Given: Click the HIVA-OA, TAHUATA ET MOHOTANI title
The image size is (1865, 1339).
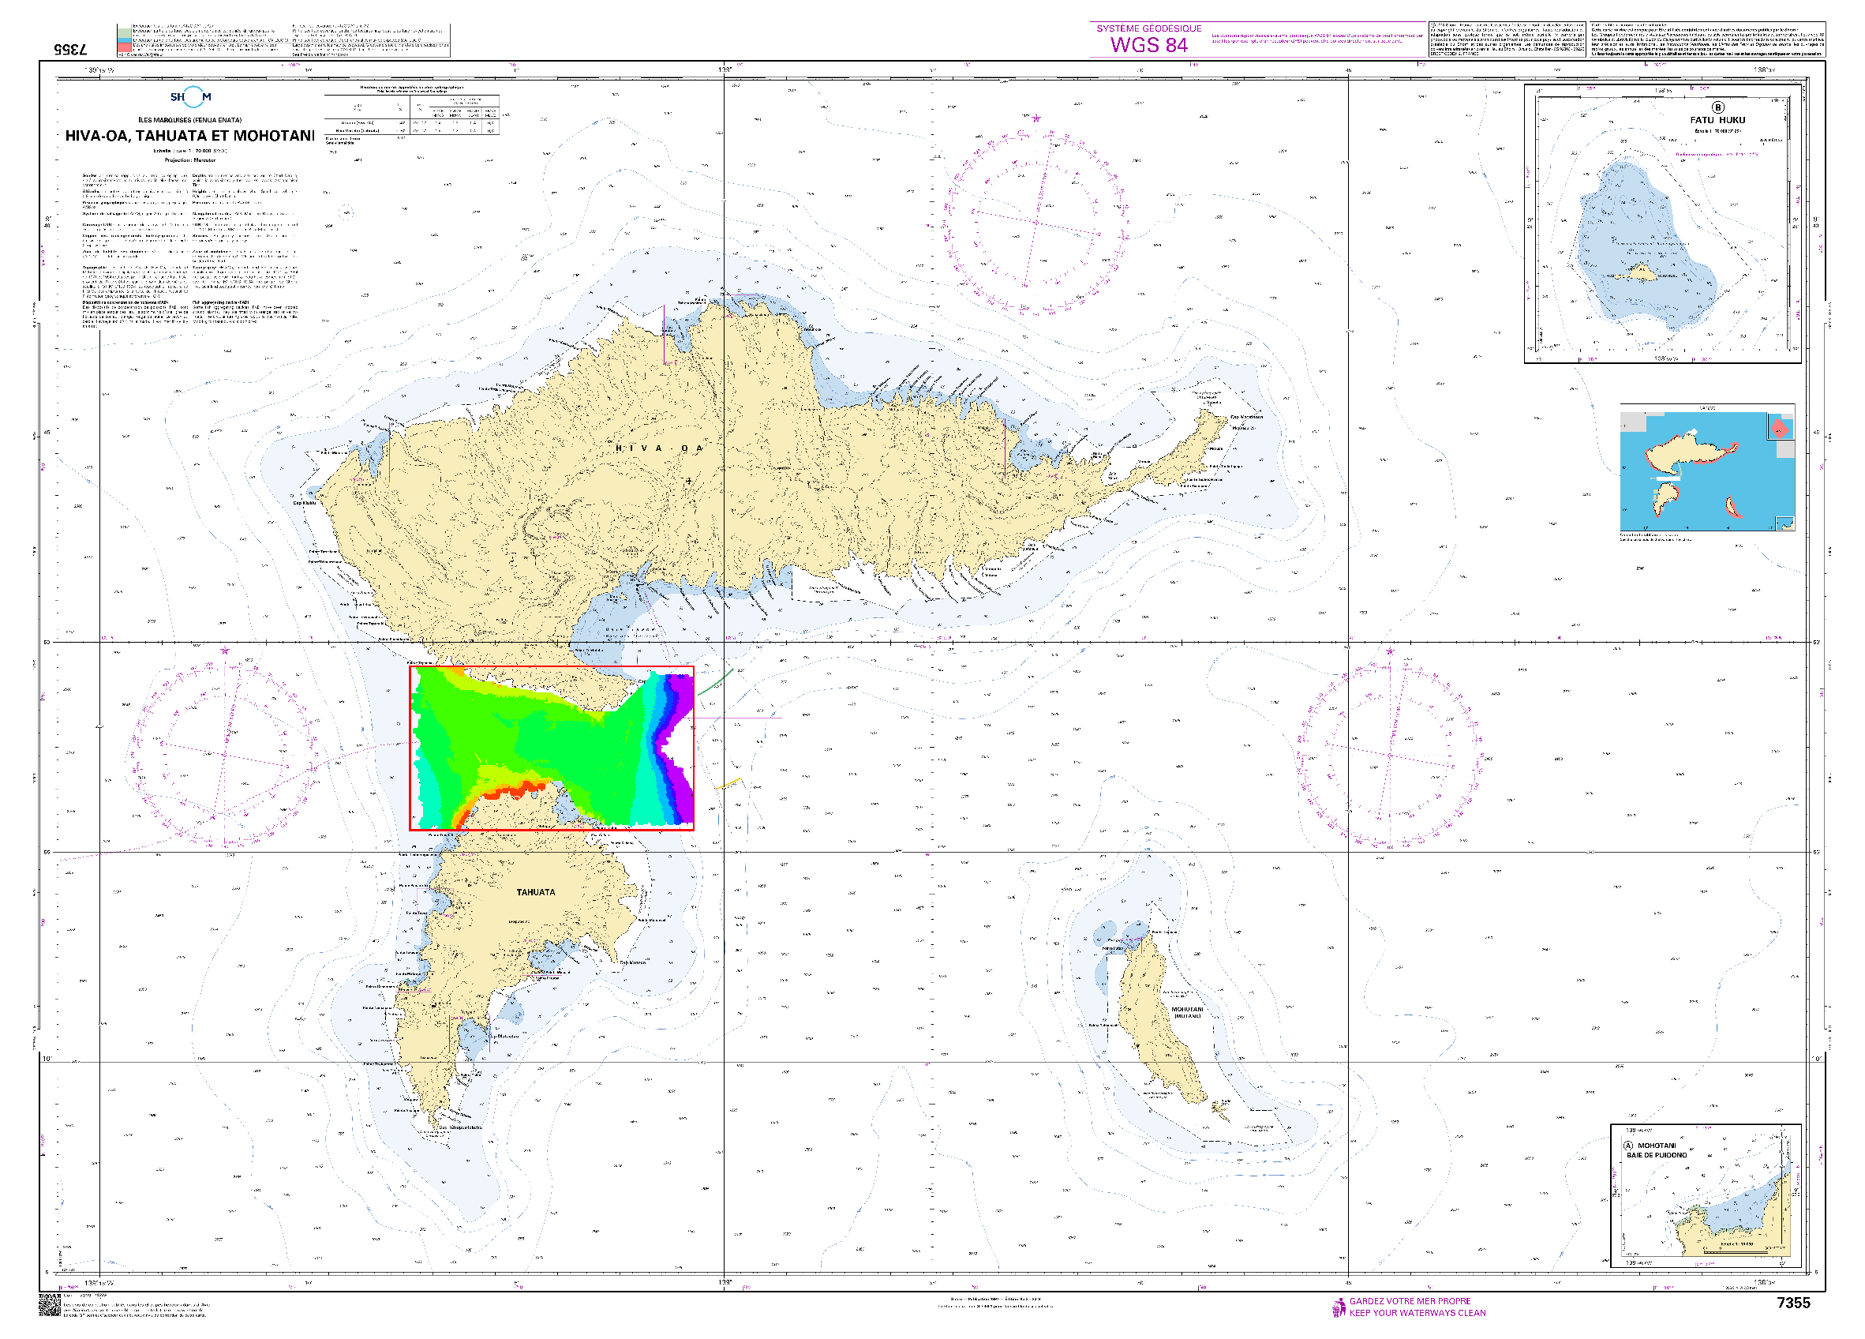Looking at the screenshot, I should pyautogui.click(x=190, y=136).
